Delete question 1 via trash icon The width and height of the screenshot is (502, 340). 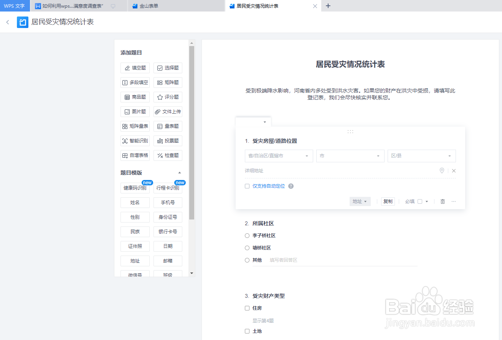[x=442, y=201]
